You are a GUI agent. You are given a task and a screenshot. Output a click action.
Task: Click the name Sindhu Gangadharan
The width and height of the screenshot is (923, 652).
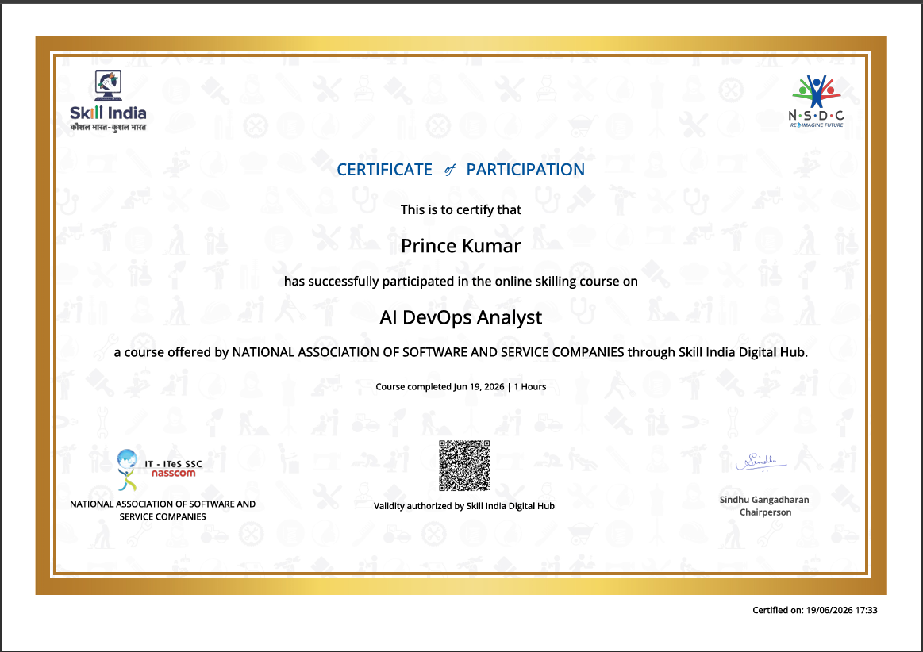(x=764, y=500)
